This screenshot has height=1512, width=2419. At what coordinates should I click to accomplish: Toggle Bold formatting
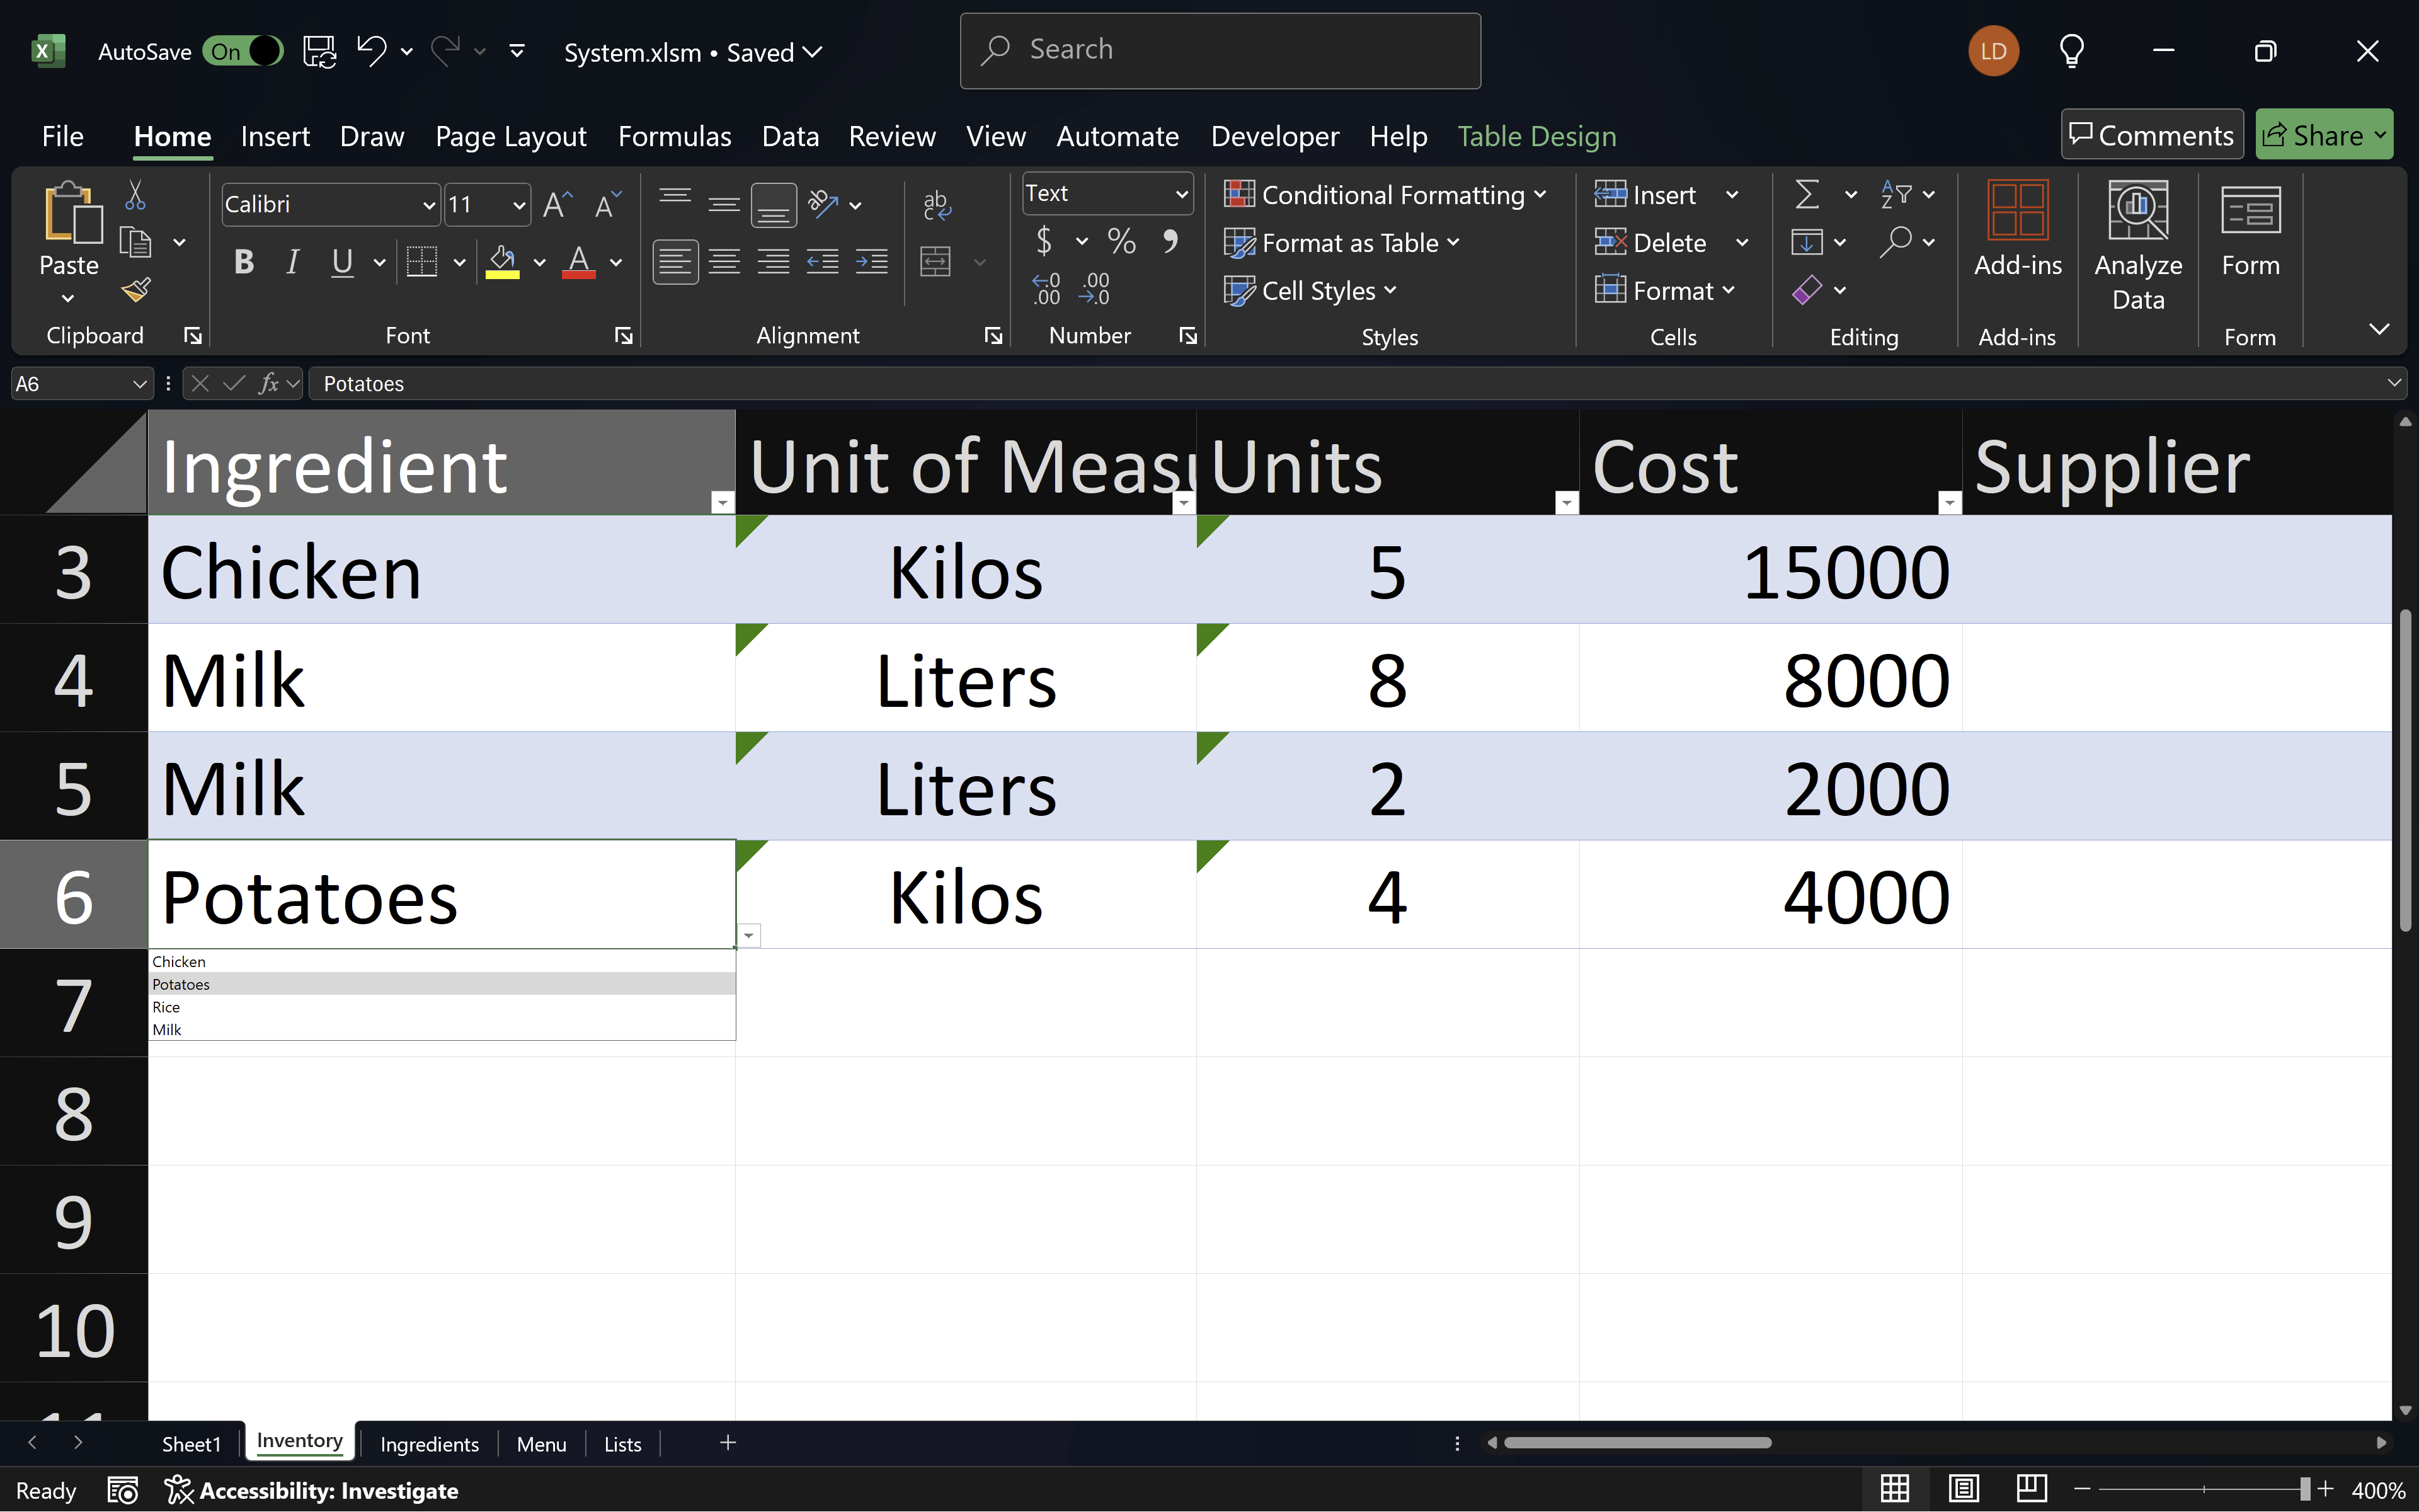tap(244, 262)
